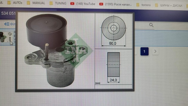
Task: Click the 60,0 pulley diameter drawing
Action: click(114, 31)
